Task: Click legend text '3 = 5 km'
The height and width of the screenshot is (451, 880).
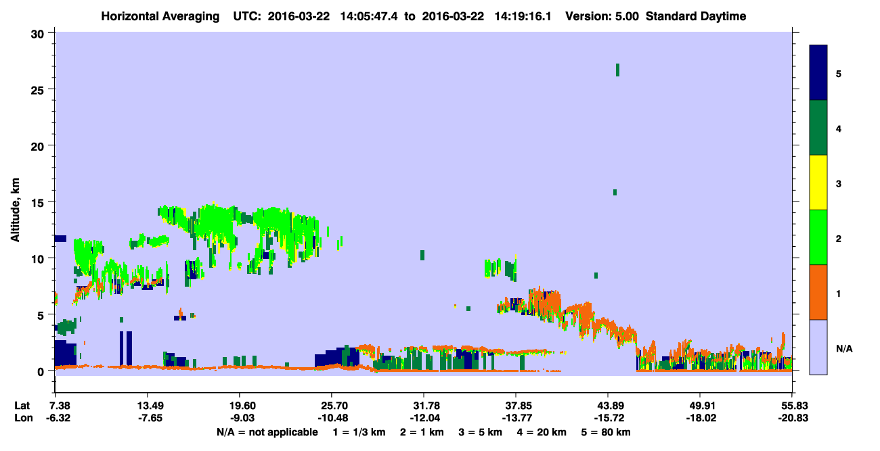Action: 481,432
